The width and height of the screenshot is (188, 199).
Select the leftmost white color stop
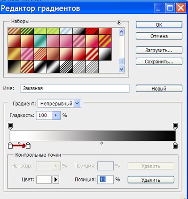(10, 145)
